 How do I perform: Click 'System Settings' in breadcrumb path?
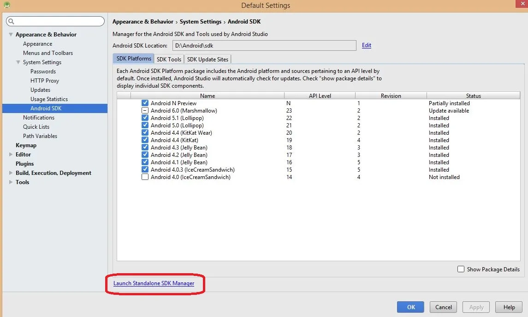click(x=201, y=22)
